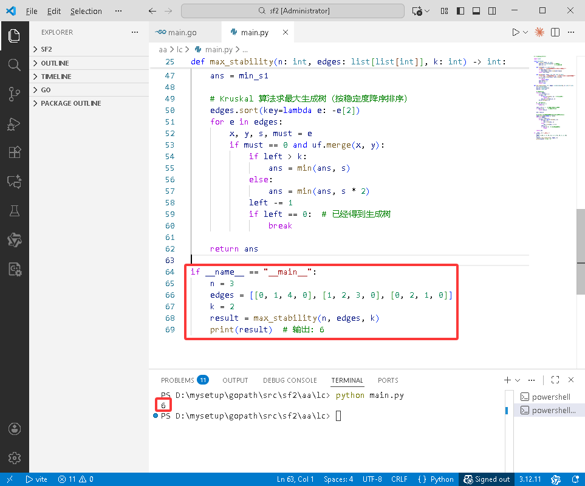
Task: Open Run and Debug view
Action: 14,123
